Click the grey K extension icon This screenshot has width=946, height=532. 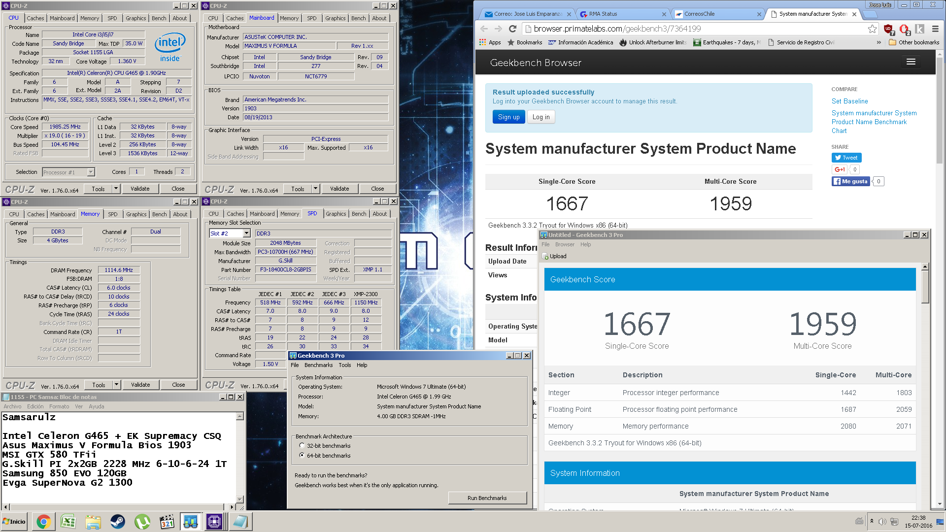(x=919, y=29)
